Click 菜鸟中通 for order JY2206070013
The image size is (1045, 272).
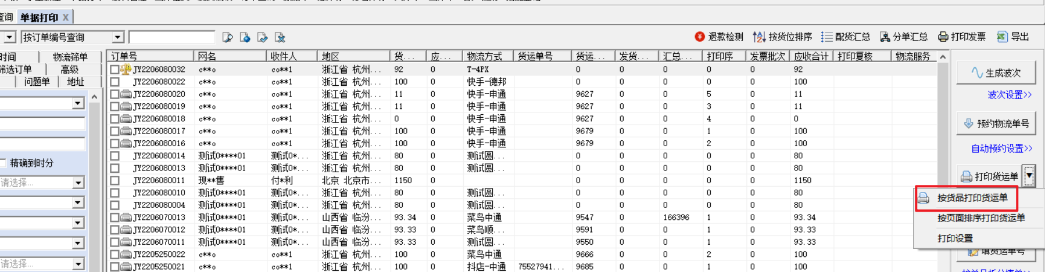[x=484, y=217]
